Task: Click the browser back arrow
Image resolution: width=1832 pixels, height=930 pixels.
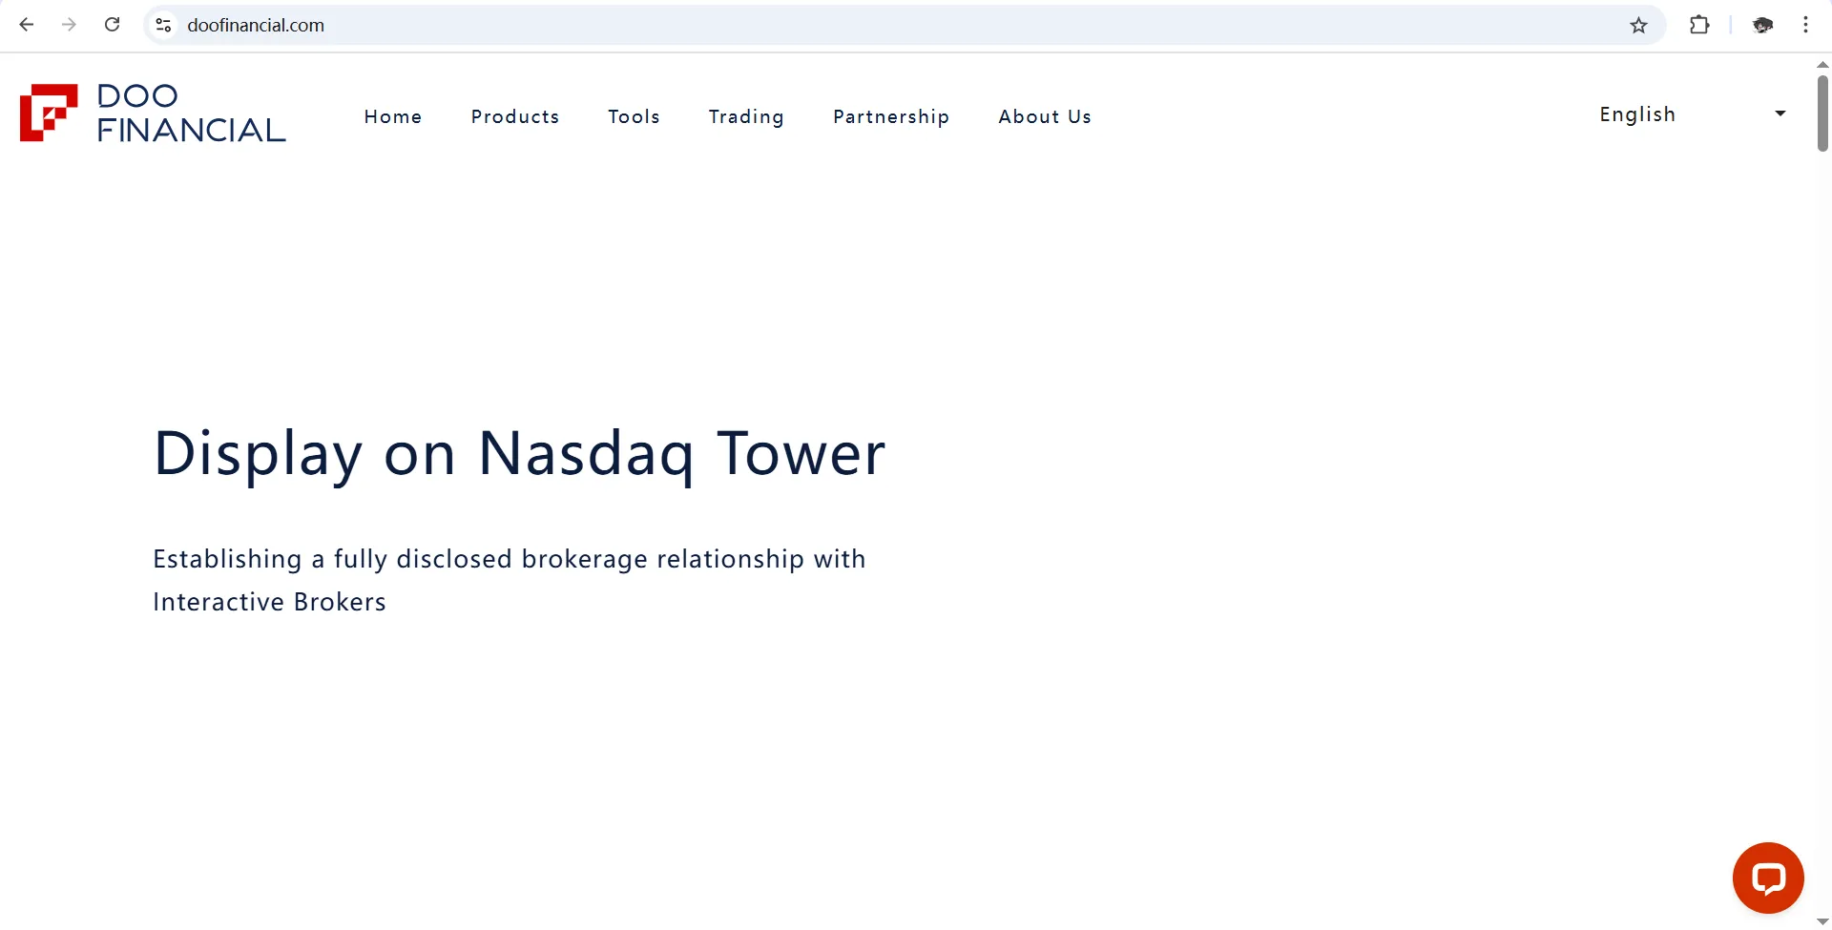Action: click(x=27, y=25)
